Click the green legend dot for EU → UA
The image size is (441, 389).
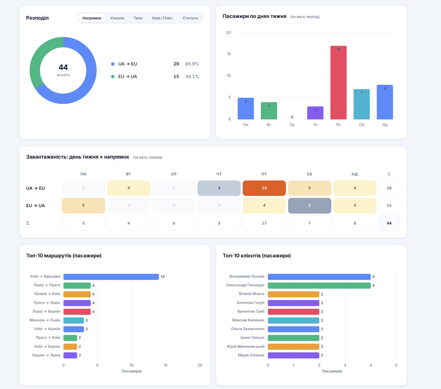tap(113, 77)
